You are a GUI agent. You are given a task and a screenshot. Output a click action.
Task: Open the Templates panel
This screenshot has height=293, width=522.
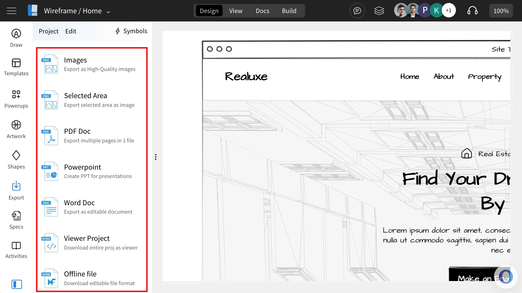(16, 67)
